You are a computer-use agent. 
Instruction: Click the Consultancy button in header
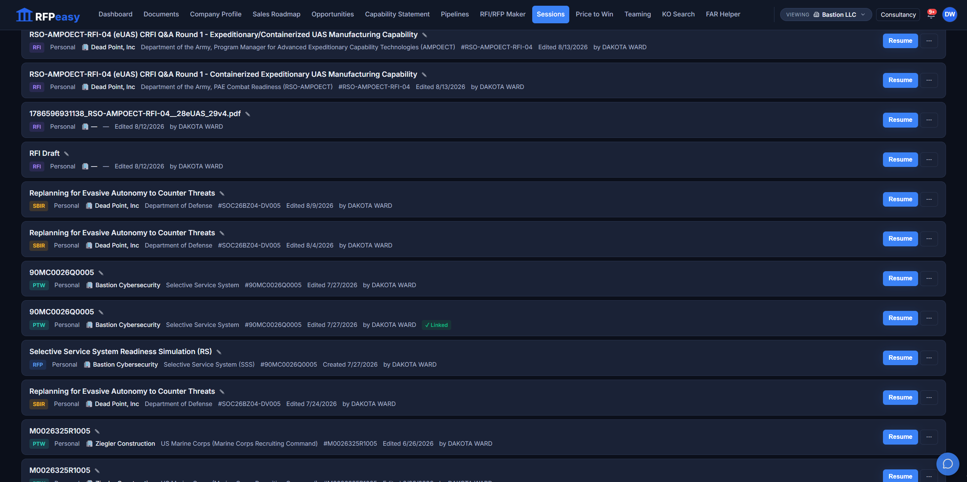(898, 15)
